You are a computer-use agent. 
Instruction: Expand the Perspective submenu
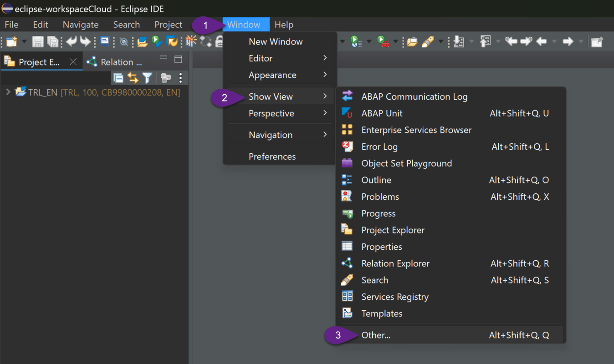[x=280, y=113]
